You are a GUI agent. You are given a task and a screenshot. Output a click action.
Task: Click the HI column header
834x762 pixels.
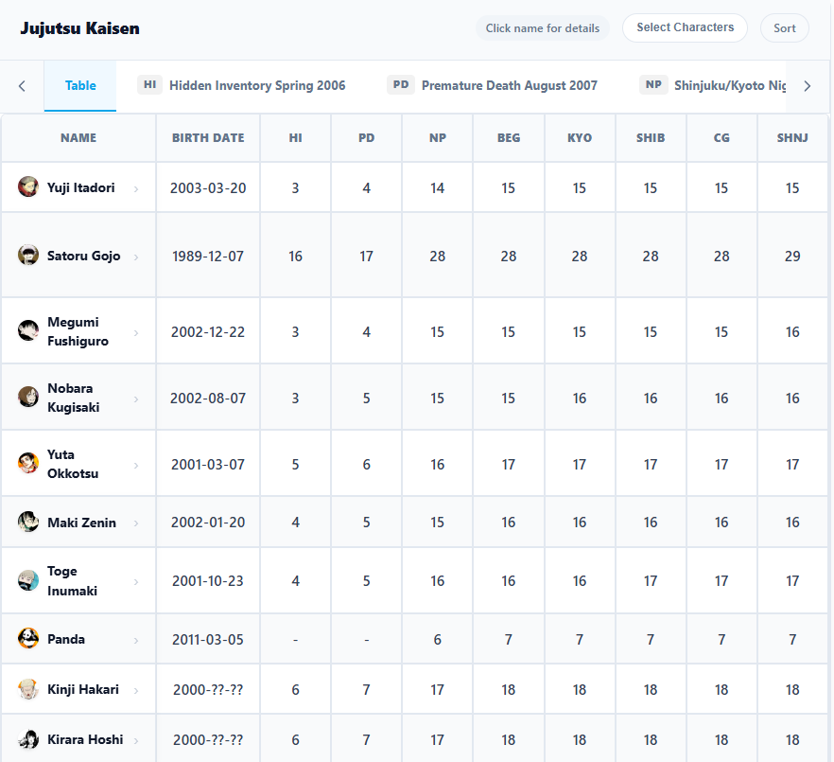tap(295, 138)
